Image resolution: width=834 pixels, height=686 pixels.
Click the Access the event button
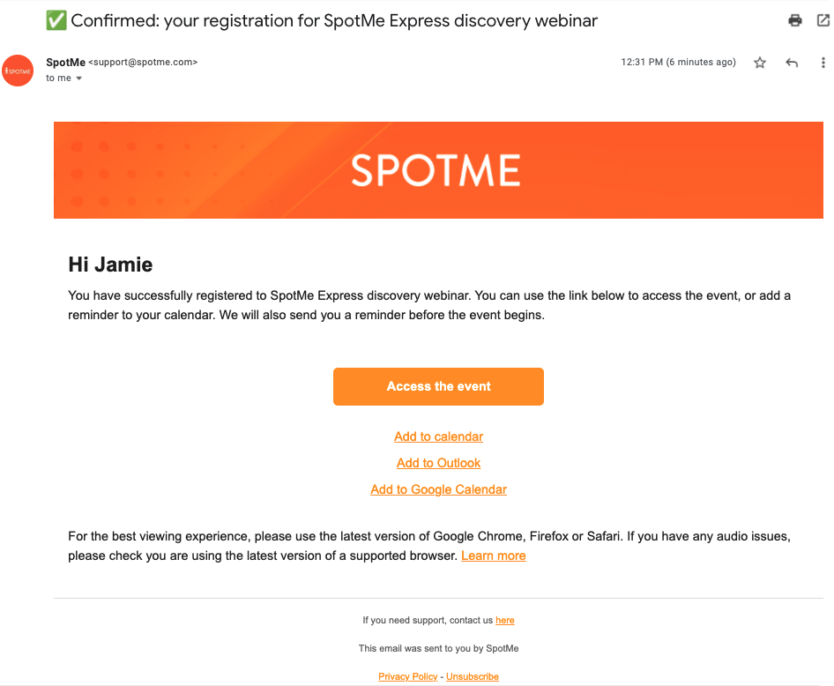coord(438,386)
